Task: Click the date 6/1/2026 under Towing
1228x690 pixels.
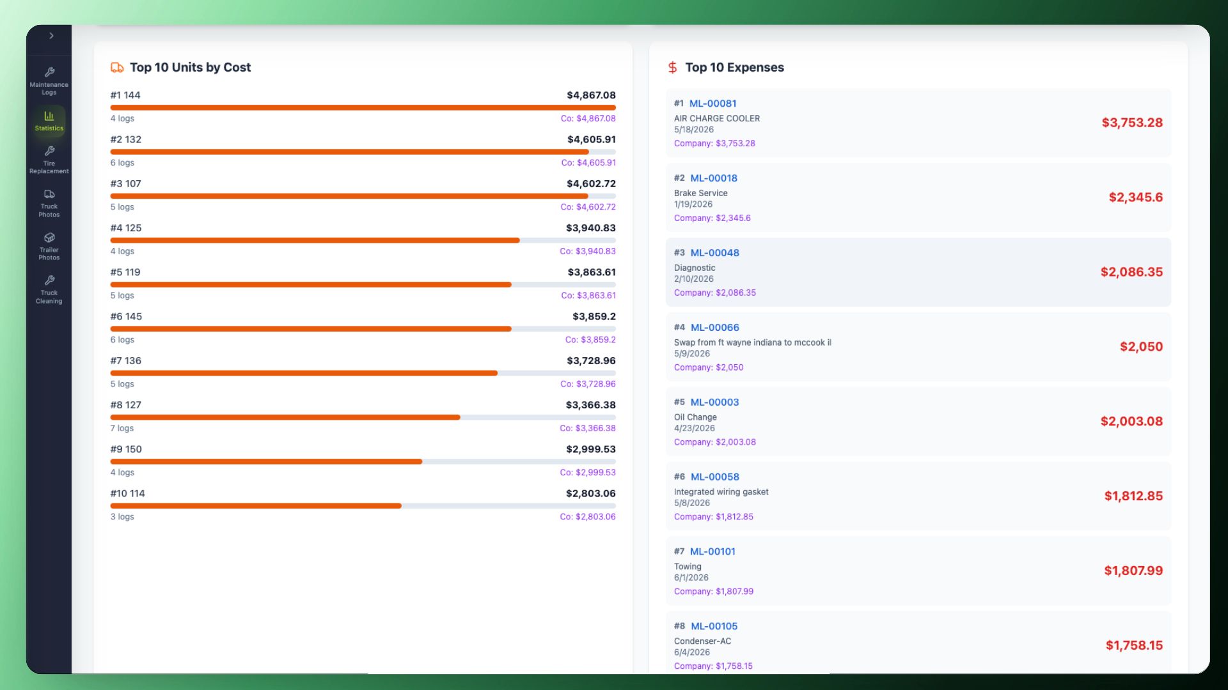Action: tap(691, 578)
